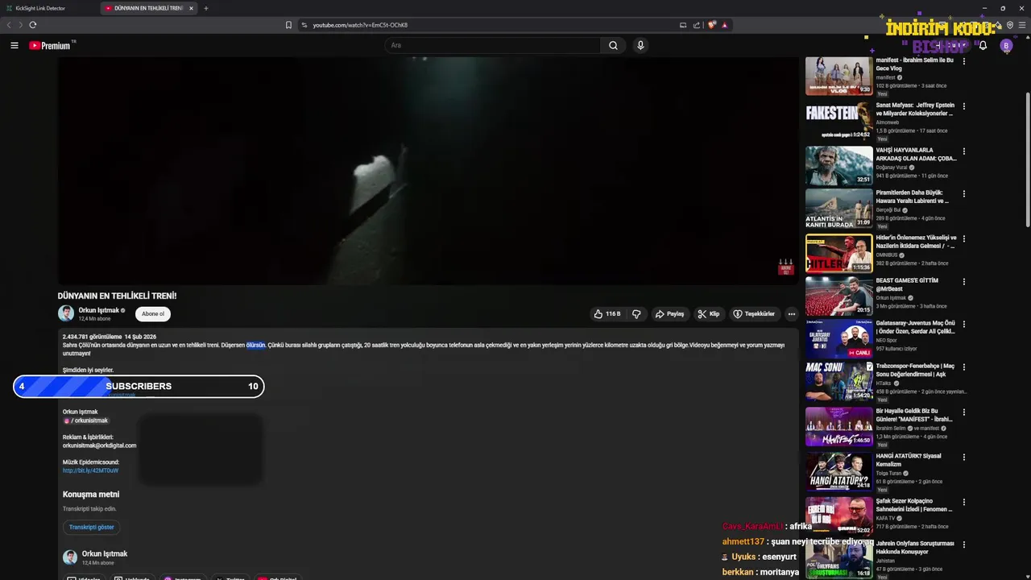
Task: Open options menu for VAHŞİ HAYVANLARLA video
Action: tap(964, 151)
